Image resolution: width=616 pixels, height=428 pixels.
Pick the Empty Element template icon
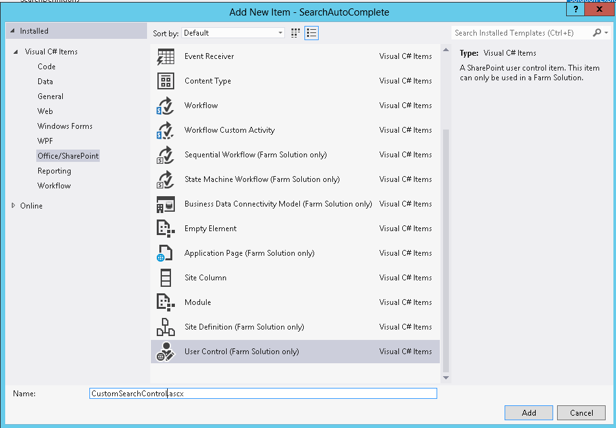point(165,229)
